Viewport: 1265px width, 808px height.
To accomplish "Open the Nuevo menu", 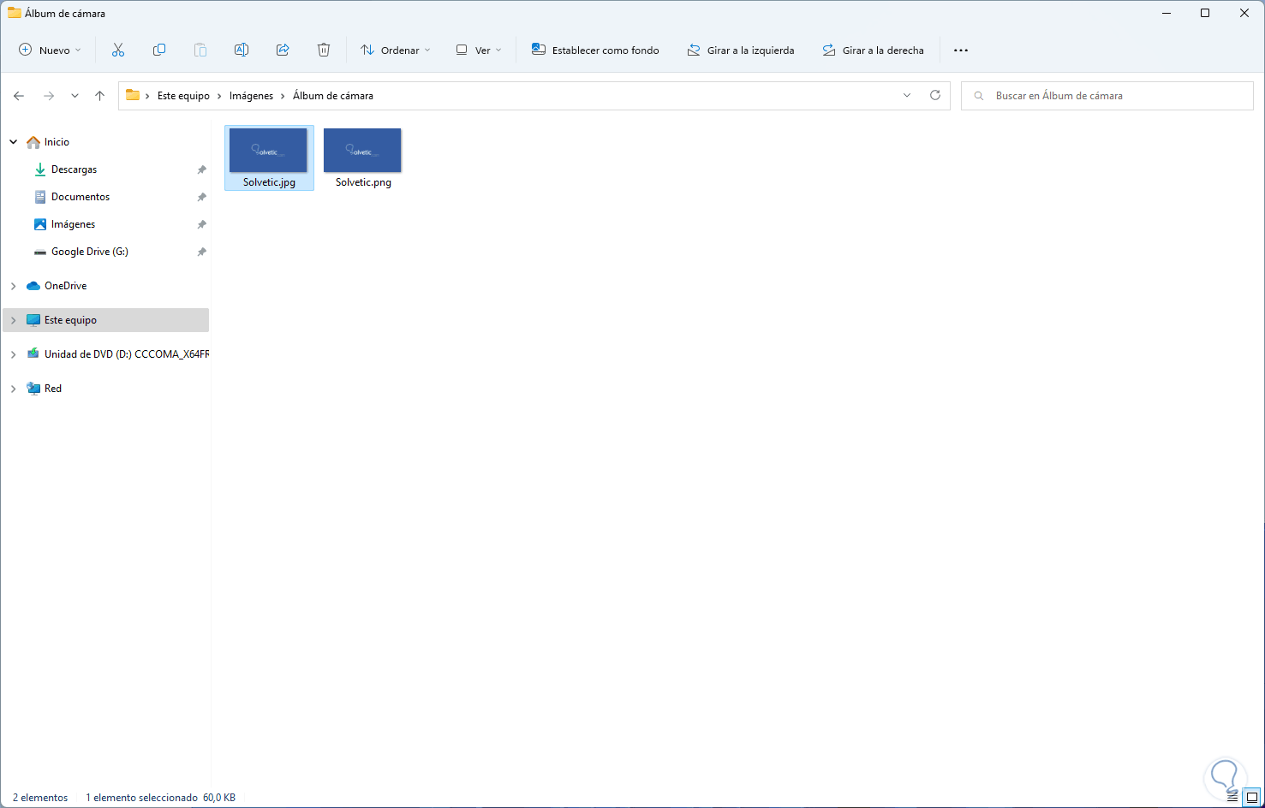I will (x=50, y=50).
